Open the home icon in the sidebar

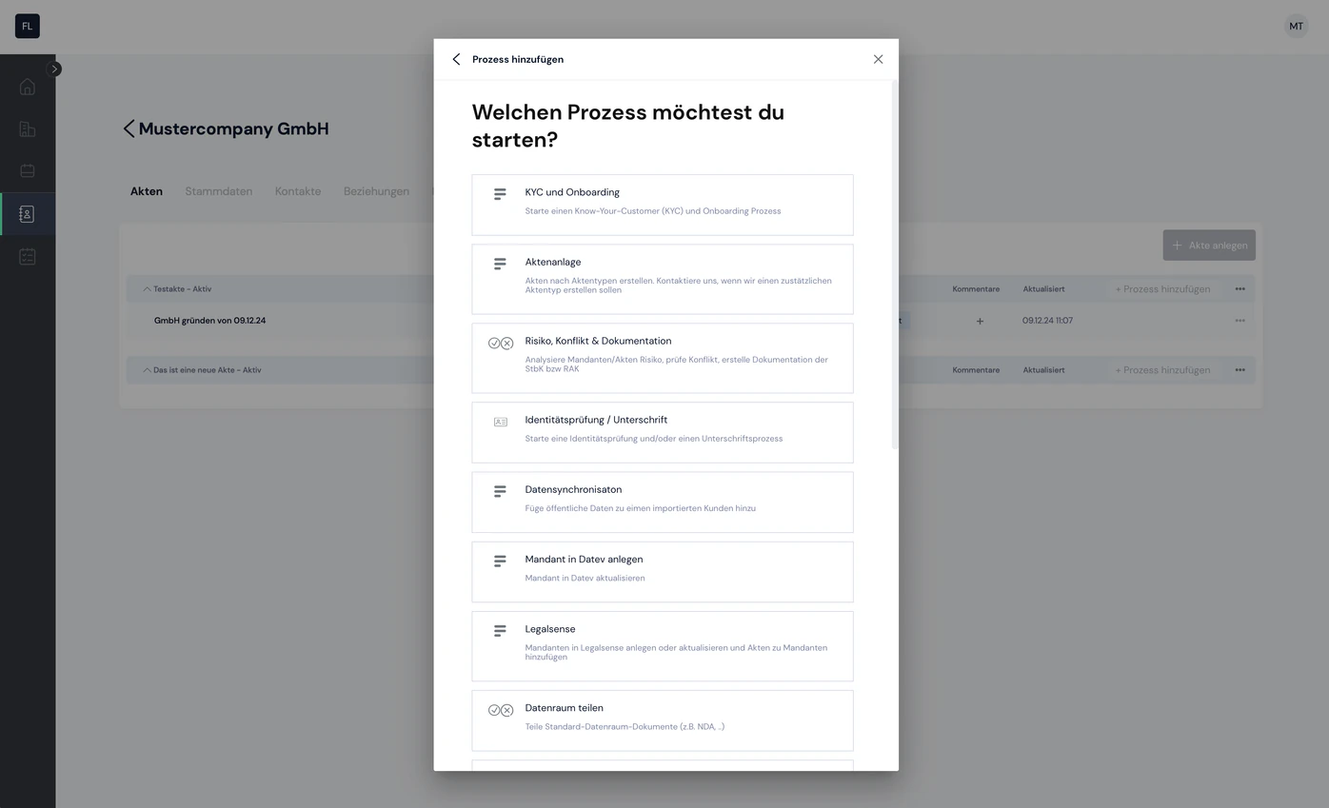(x=28, y=87)
